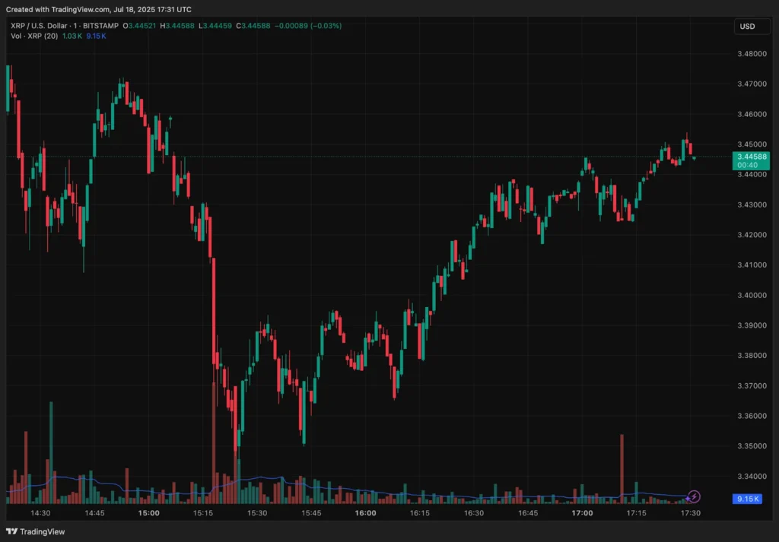This screenshot has height=542, width=779.
Task: Click the 3.48000 price axis label
Action: 752,54
